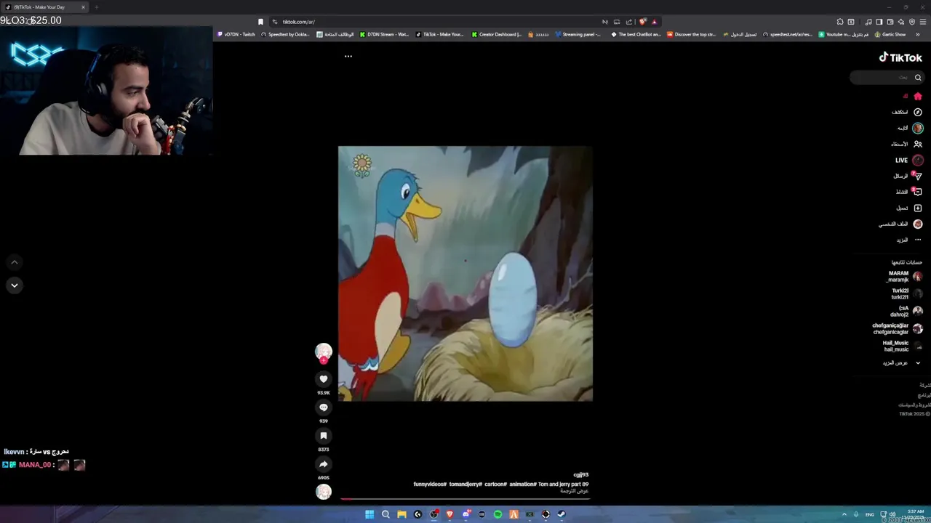Open the video comments with the bubble icon
This screenshot has width=931, height=523.
[x=324, y=408]
